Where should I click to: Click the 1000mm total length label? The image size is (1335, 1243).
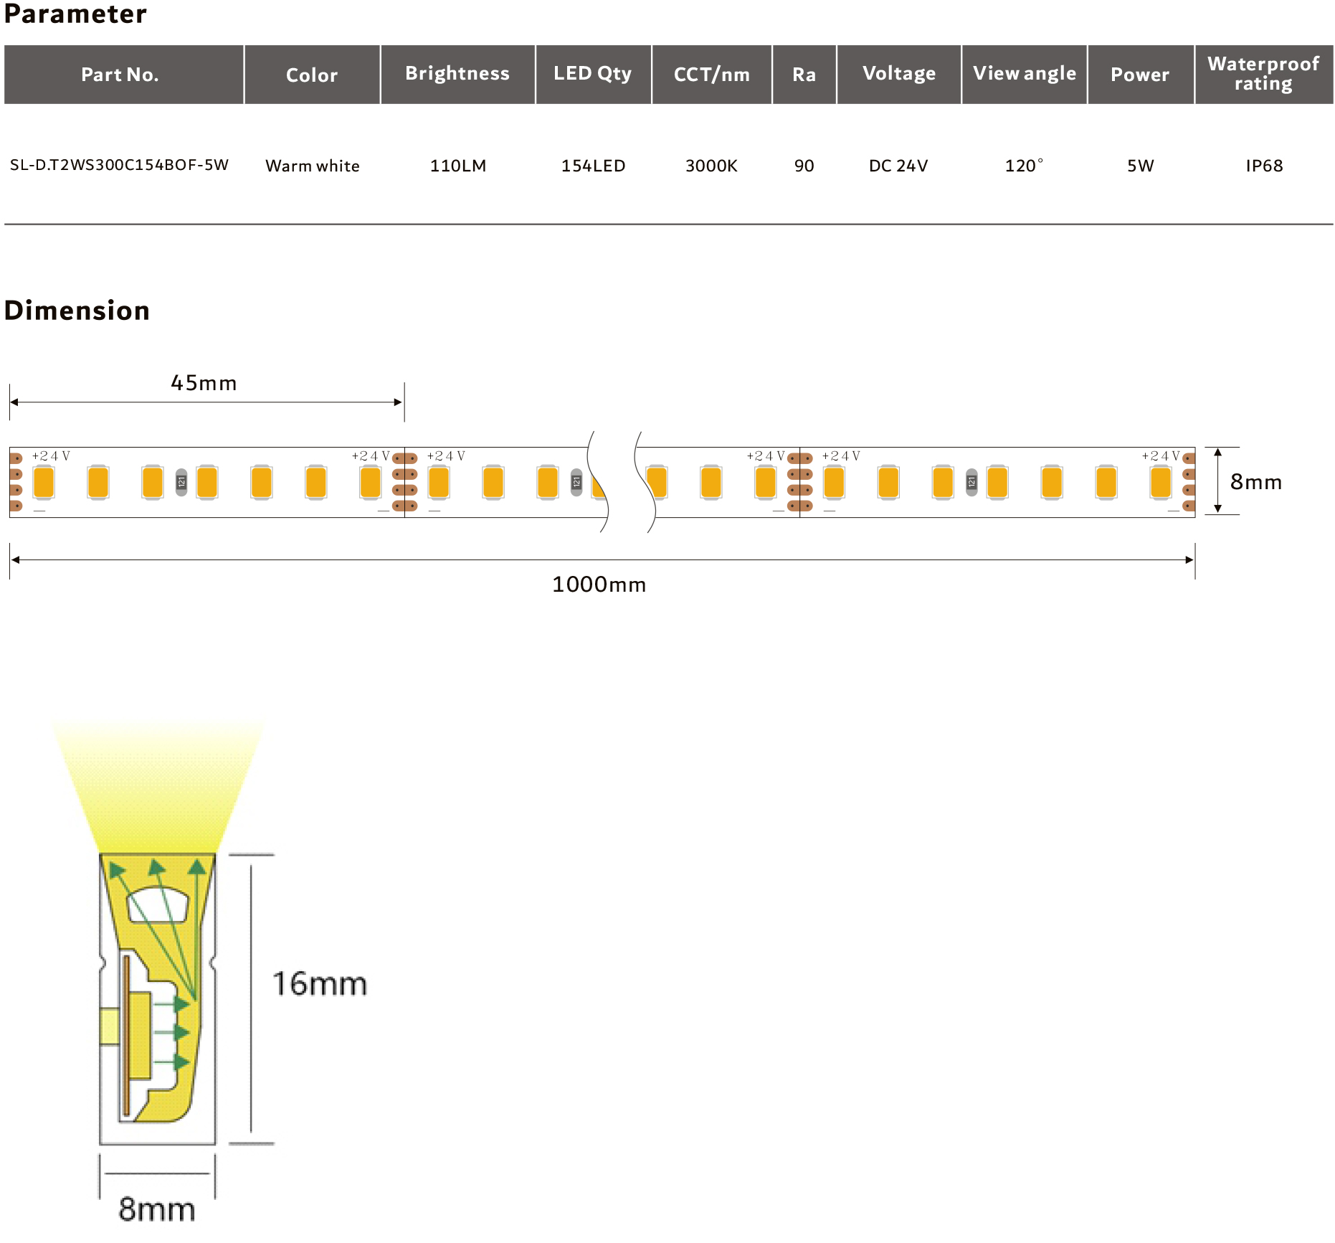[599, 585]
